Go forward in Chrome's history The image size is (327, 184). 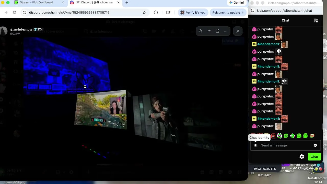(6, 13)
